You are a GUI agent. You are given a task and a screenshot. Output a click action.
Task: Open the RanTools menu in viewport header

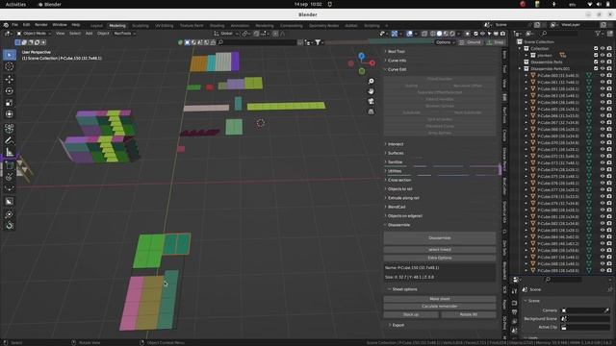[x=124, y=34]
